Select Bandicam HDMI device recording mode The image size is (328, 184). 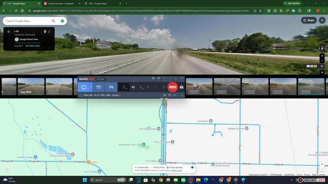click(x=99, y=87)
